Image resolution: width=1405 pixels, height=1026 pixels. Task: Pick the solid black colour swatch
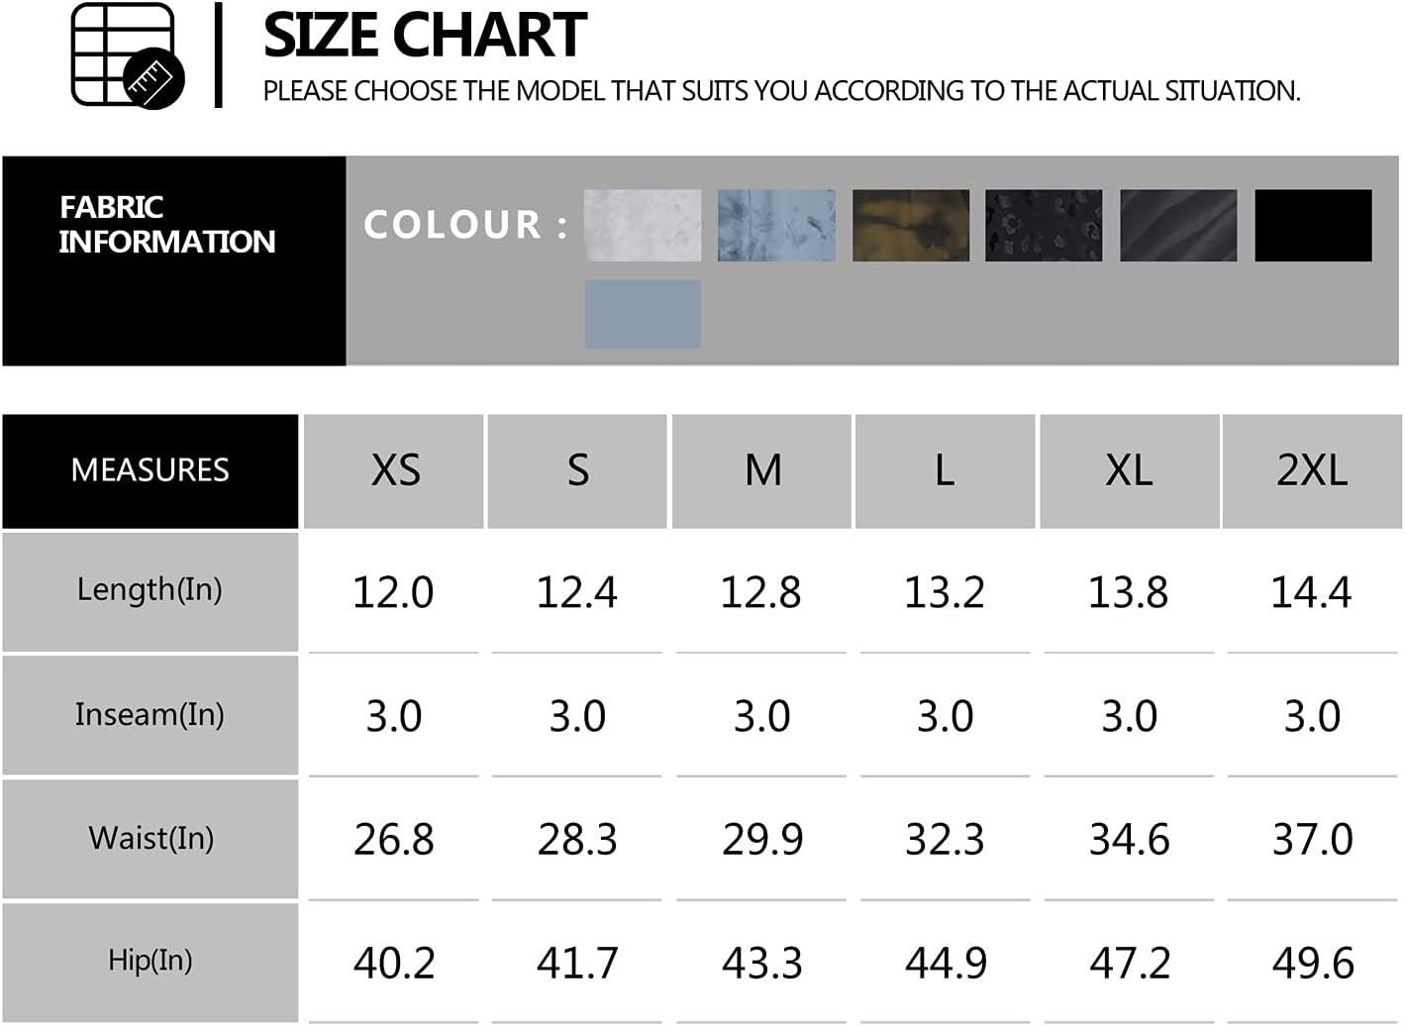pyautogui.click(x=1313, y=226)
